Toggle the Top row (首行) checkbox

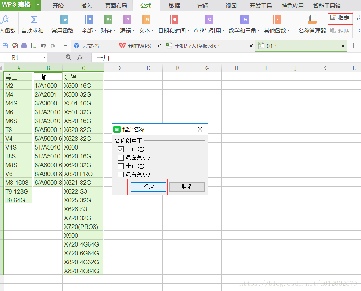pos(121,149)
